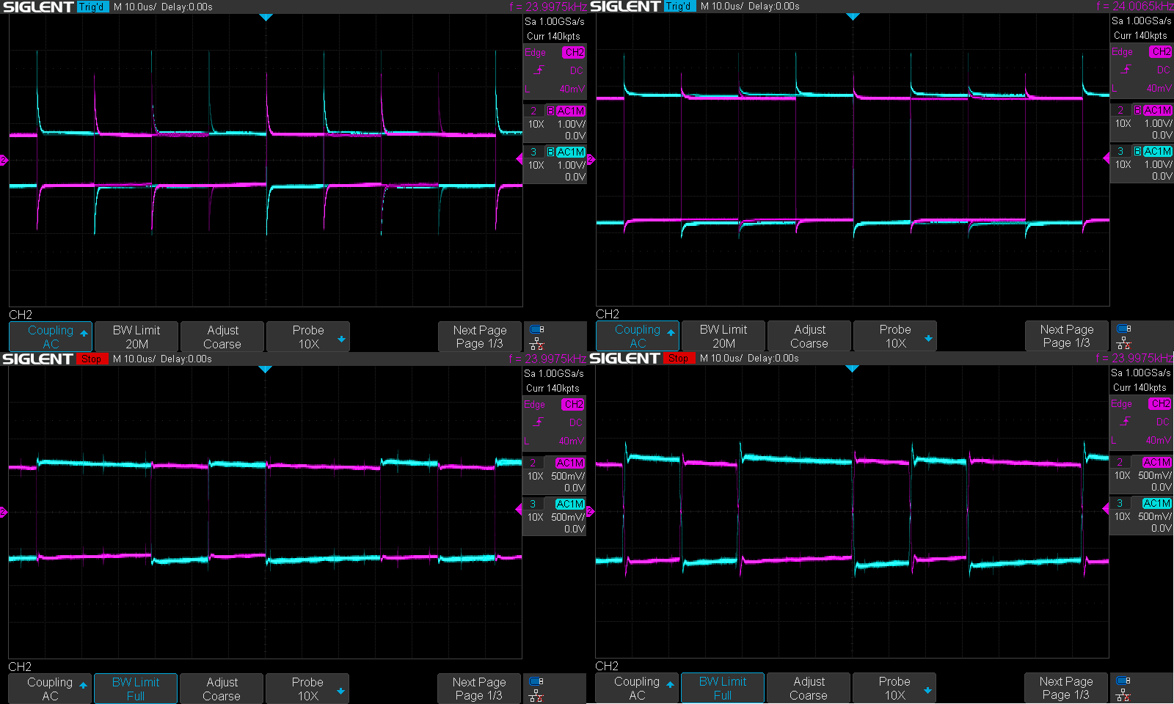The image size is (1174, 704).
Task: Toggle Coupling AC in the upper-left Trig'd capture
Action: tap(51, 337)
